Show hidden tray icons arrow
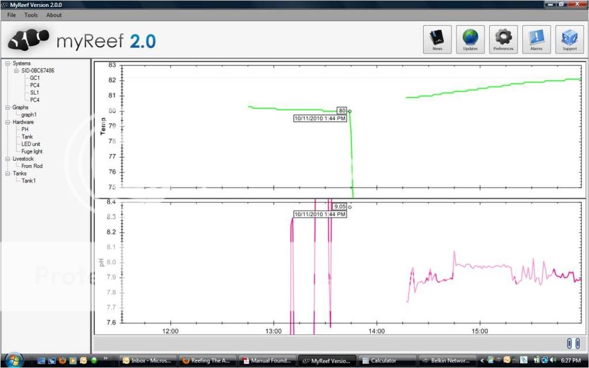The width and height of the screenshot is (589, 368). pyautogui.click(x=482, y=361)
